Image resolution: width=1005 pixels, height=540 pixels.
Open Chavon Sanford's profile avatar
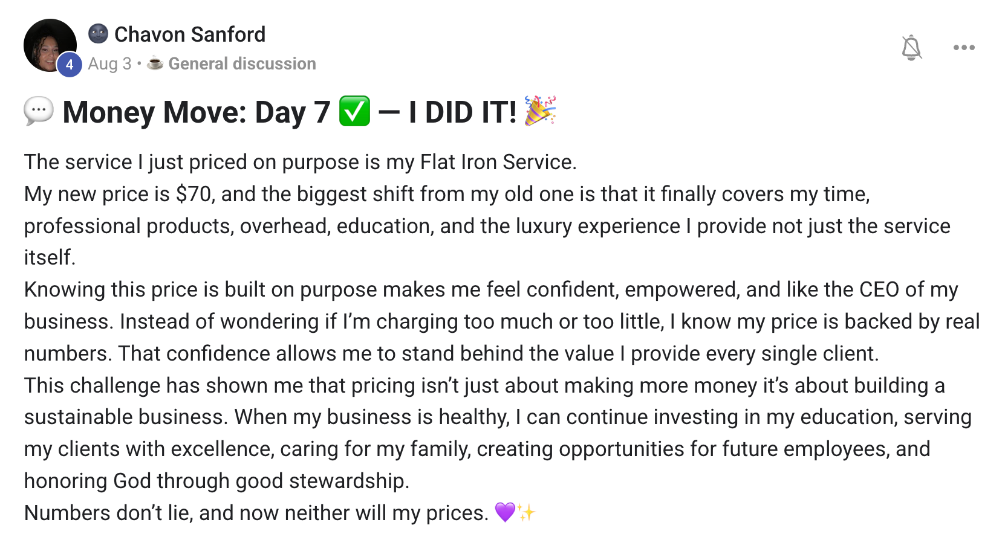click(x=50, y=46)
